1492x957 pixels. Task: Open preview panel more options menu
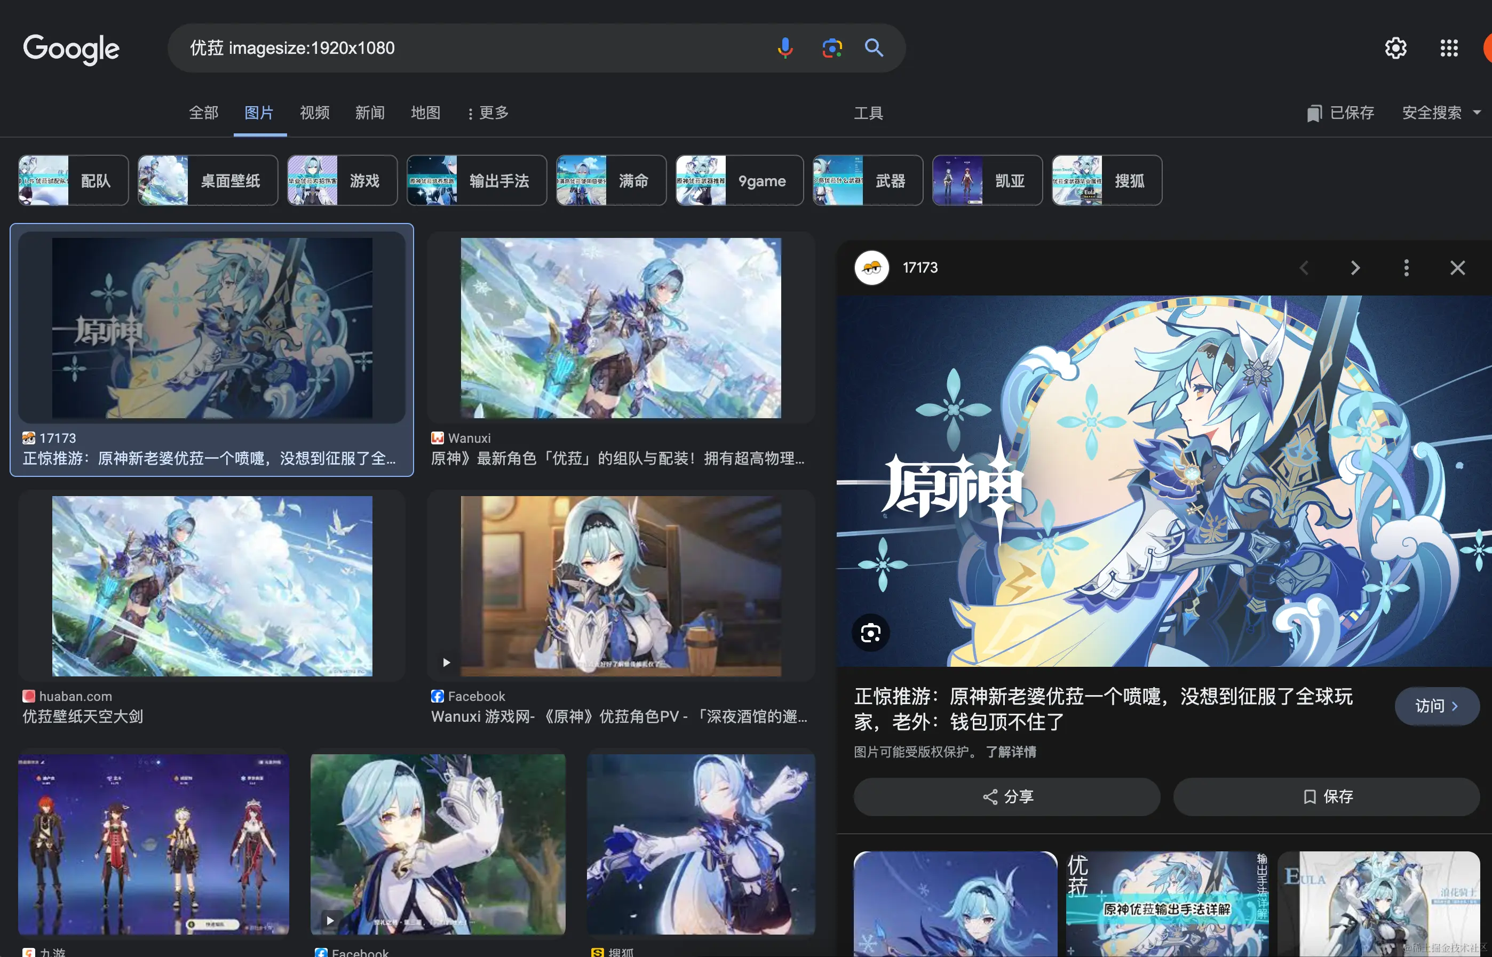1406,268
